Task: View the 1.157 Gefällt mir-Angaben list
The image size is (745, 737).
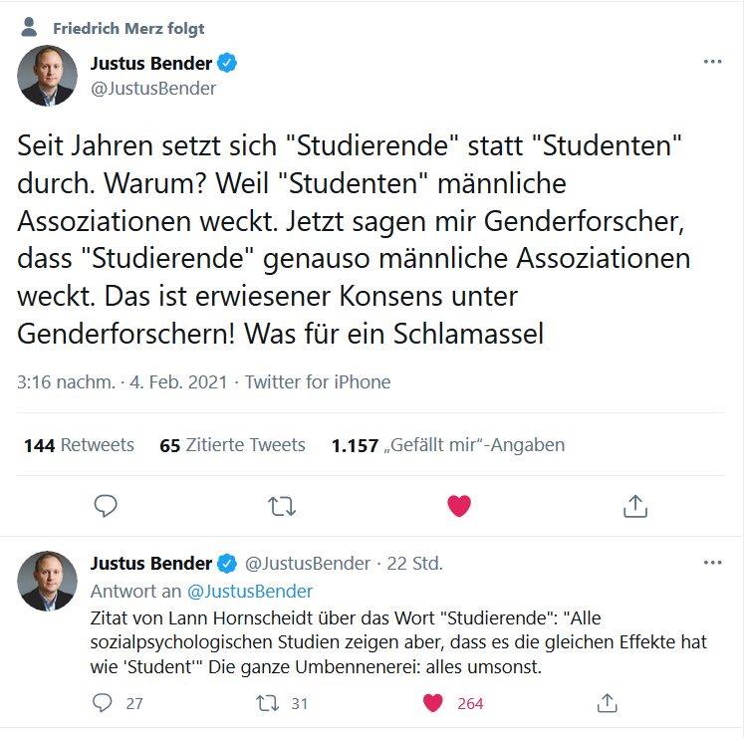Action: point(448,445)
